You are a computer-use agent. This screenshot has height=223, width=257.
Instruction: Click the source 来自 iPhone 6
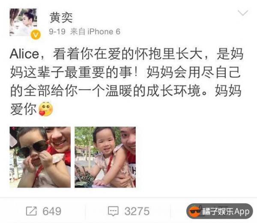[x=95, y=31]
